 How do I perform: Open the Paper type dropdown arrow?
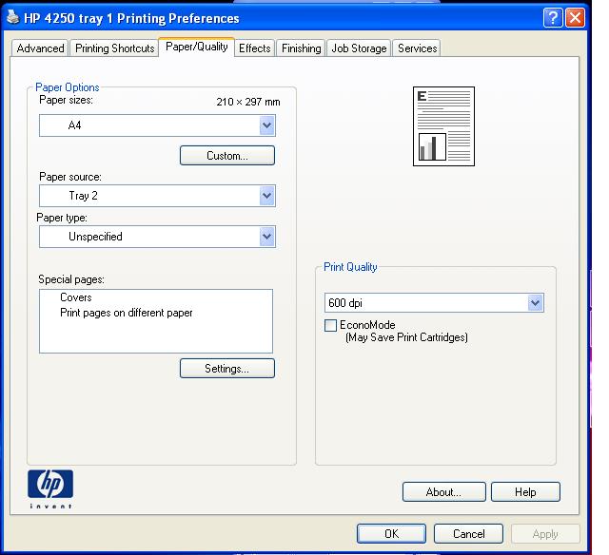pos(266,237)
